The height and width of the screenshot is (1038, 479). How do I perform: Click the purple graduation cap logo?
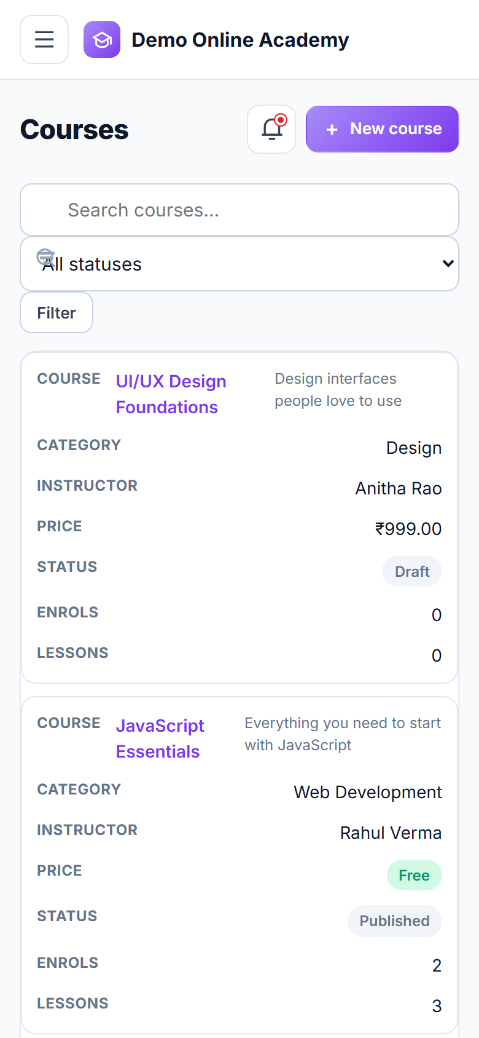[102, 39]
